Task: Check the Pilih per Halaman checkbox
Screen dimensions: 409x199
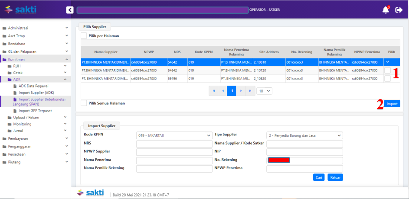Action: (x=84, y=36)
